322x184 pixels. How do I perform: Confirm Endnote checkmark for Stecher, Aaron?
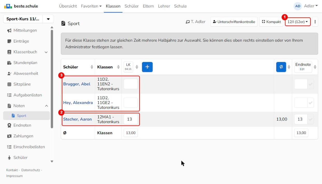[x=310, y=119]
